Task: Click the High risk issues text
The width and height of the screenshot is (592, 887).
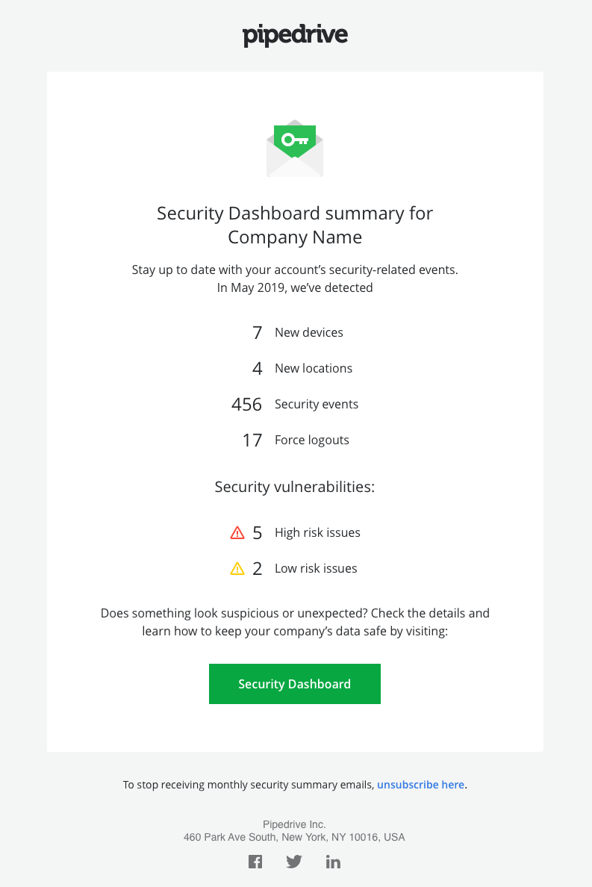Action: click(x=318, y=533)
